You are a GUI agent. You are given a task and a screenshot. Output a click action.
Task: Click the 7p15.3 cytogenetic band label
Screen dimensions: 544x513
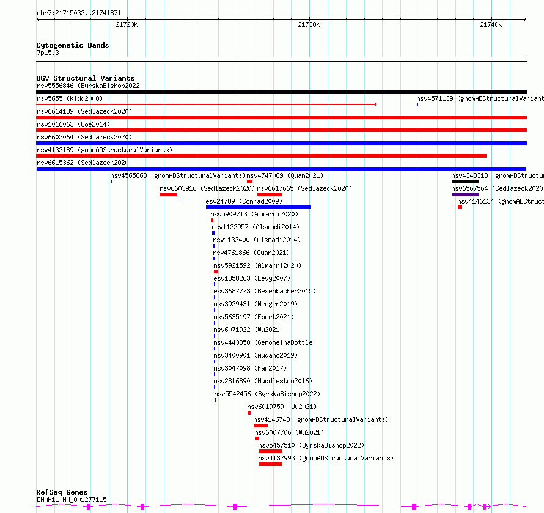[x=48, y=53]
